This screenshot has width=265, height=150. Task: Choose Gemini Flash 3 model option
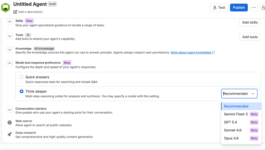(241, 114)
